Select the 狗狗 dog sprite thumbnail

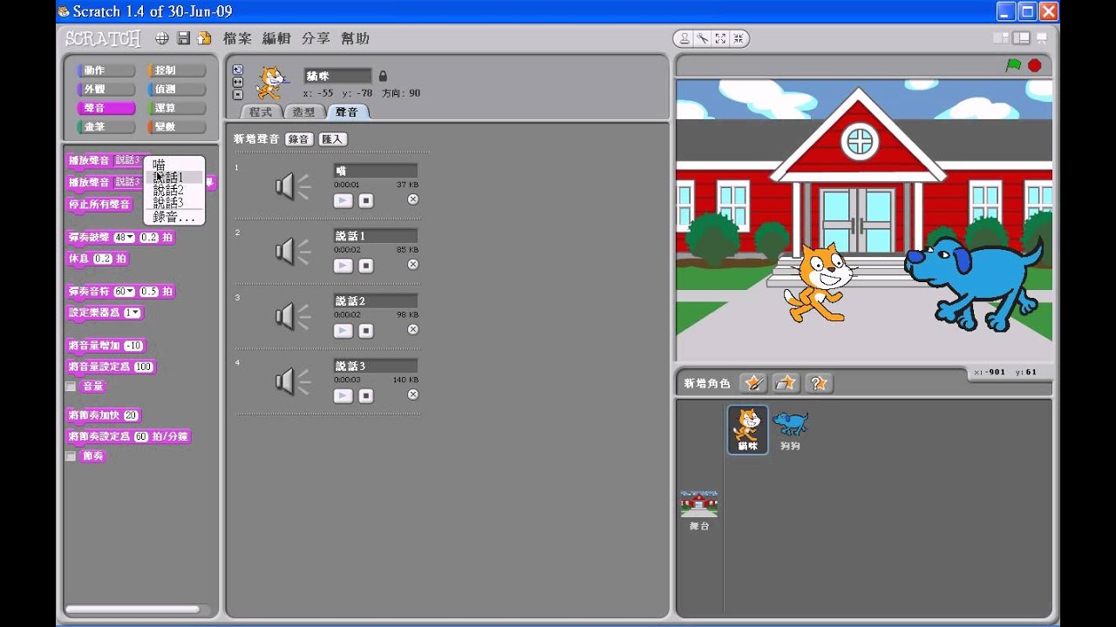(x=790, y=429)
